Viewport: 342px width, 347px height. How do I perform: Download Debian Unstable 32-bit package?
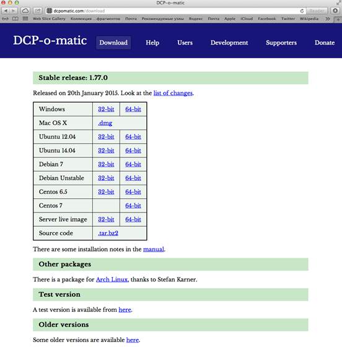point(106,178)
